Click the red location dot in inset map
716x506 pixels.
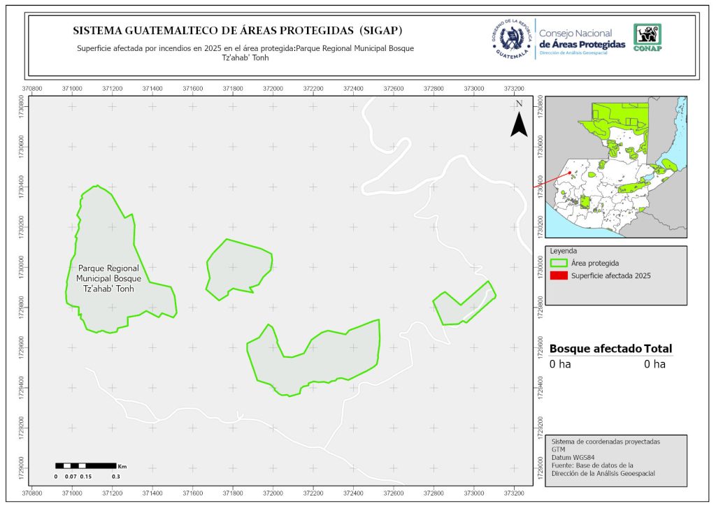point(570,173)
